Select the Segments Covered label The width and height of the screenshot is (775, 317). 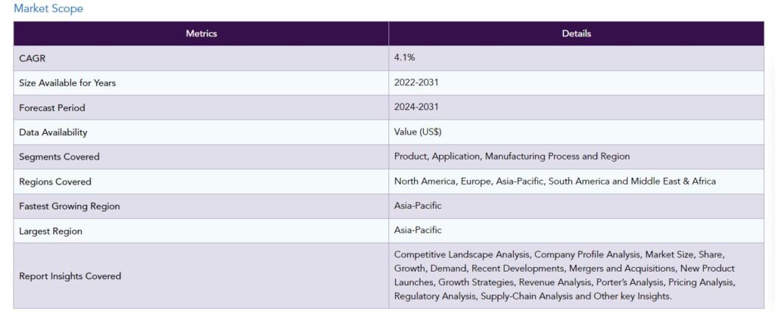pos(59,157)
